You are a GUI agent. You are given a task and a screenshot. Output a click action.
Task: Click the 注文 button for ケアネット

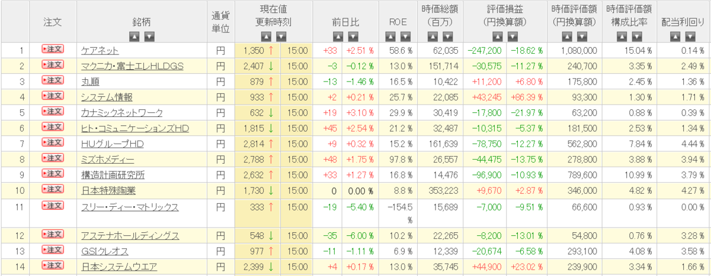pyautogui.click(x=52, y=50)
